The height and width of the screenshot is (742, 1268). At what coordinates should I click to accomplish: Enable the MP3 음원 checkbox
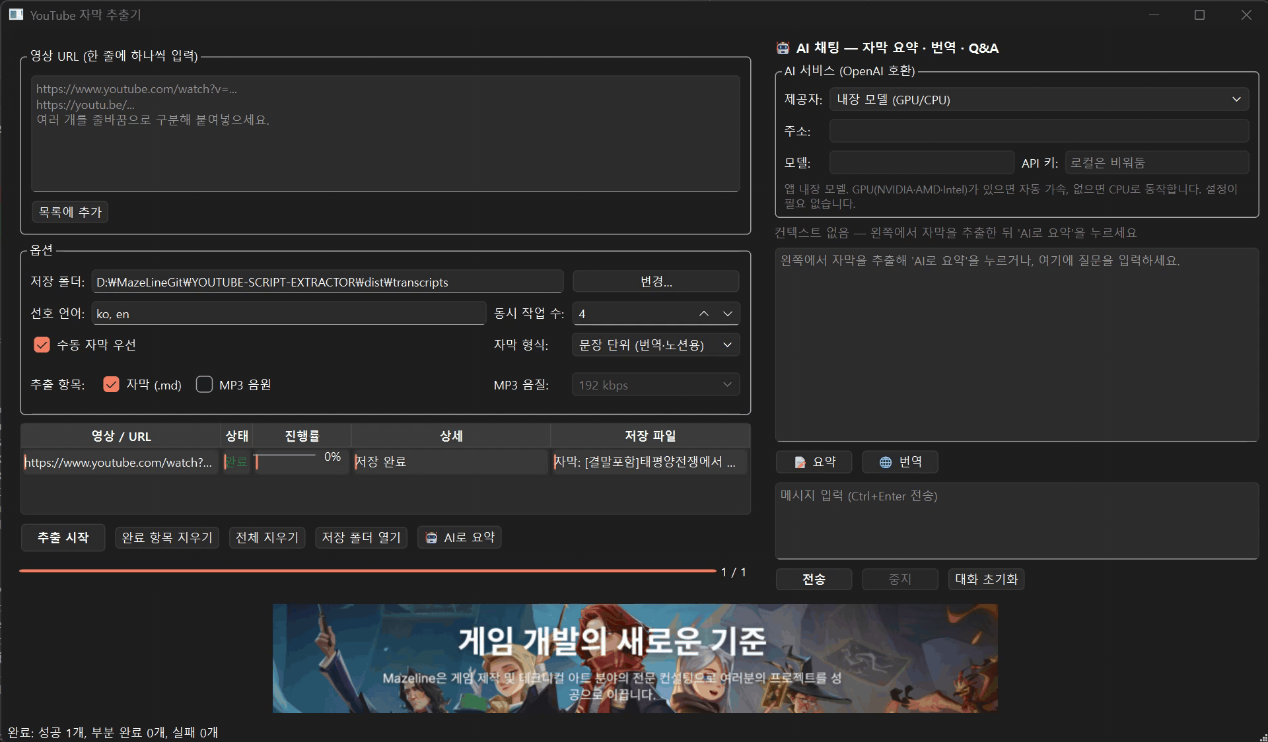(x=204, y=385)
